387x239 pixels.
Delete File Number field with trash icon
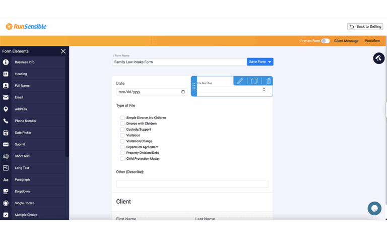point(269,81)
